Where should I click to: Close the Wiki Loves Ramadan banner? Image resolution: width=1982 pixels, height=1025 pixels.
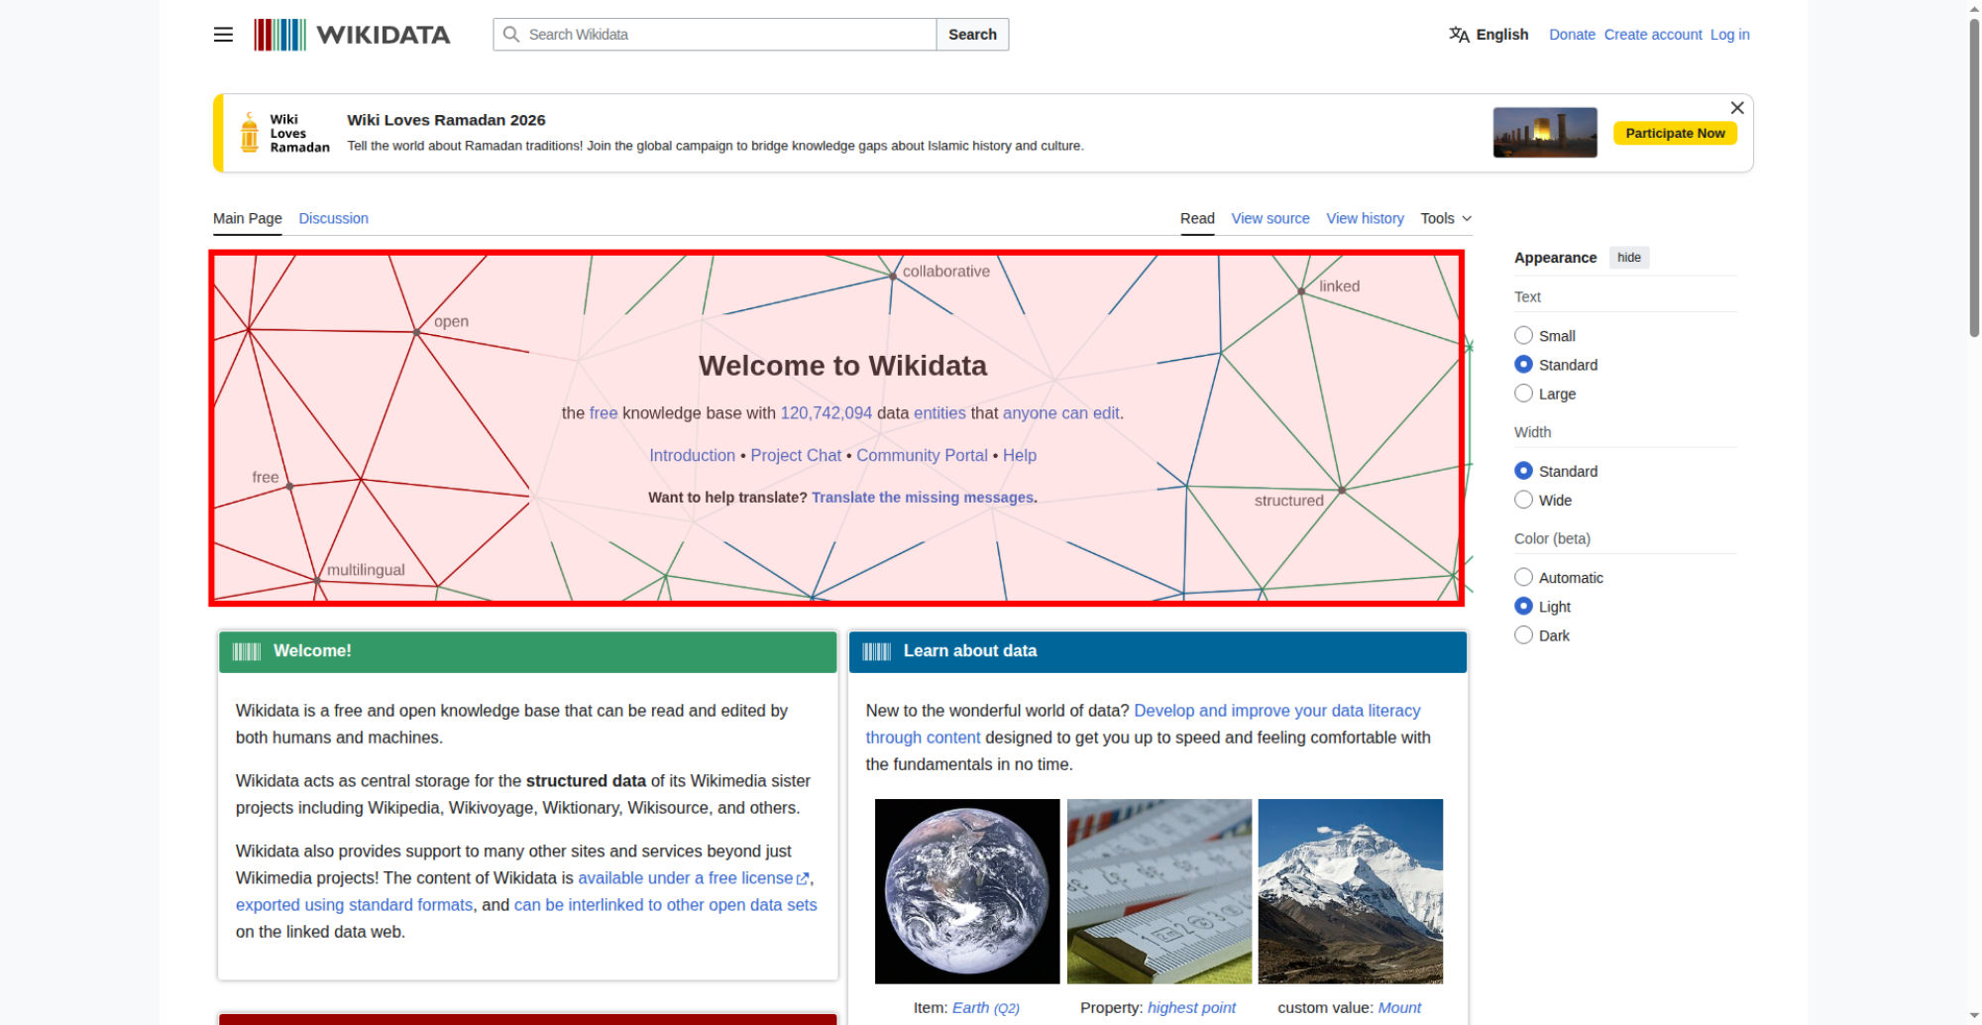pos(1736,108)
